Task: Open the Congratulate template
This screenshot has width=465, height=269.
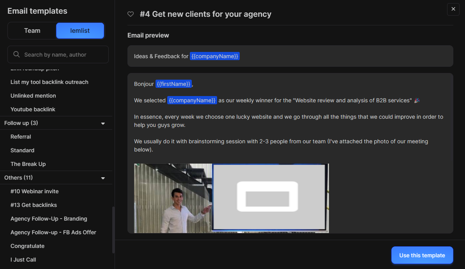Action: [27, 246]
